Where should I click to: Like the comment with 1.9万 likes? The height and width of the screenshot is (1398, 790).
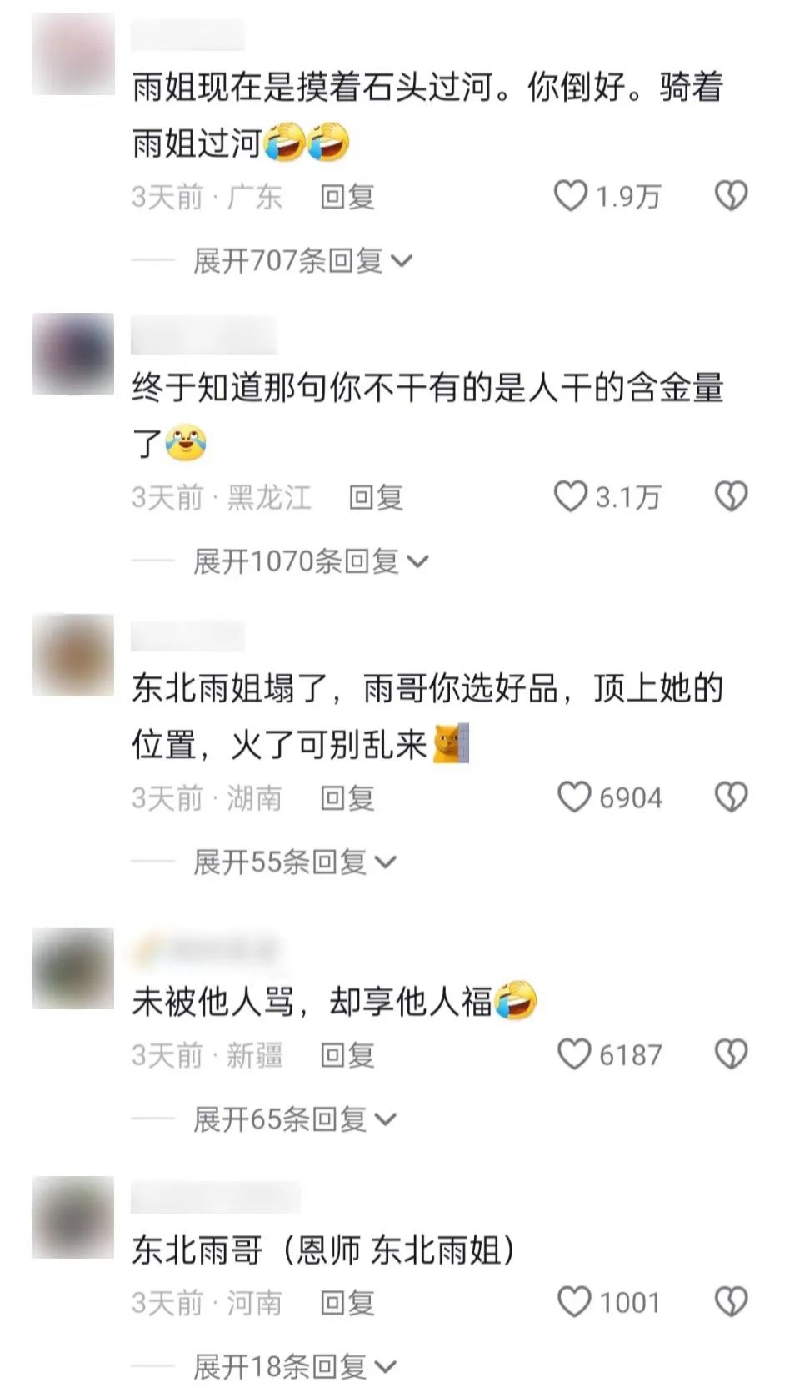pos(572,196)
